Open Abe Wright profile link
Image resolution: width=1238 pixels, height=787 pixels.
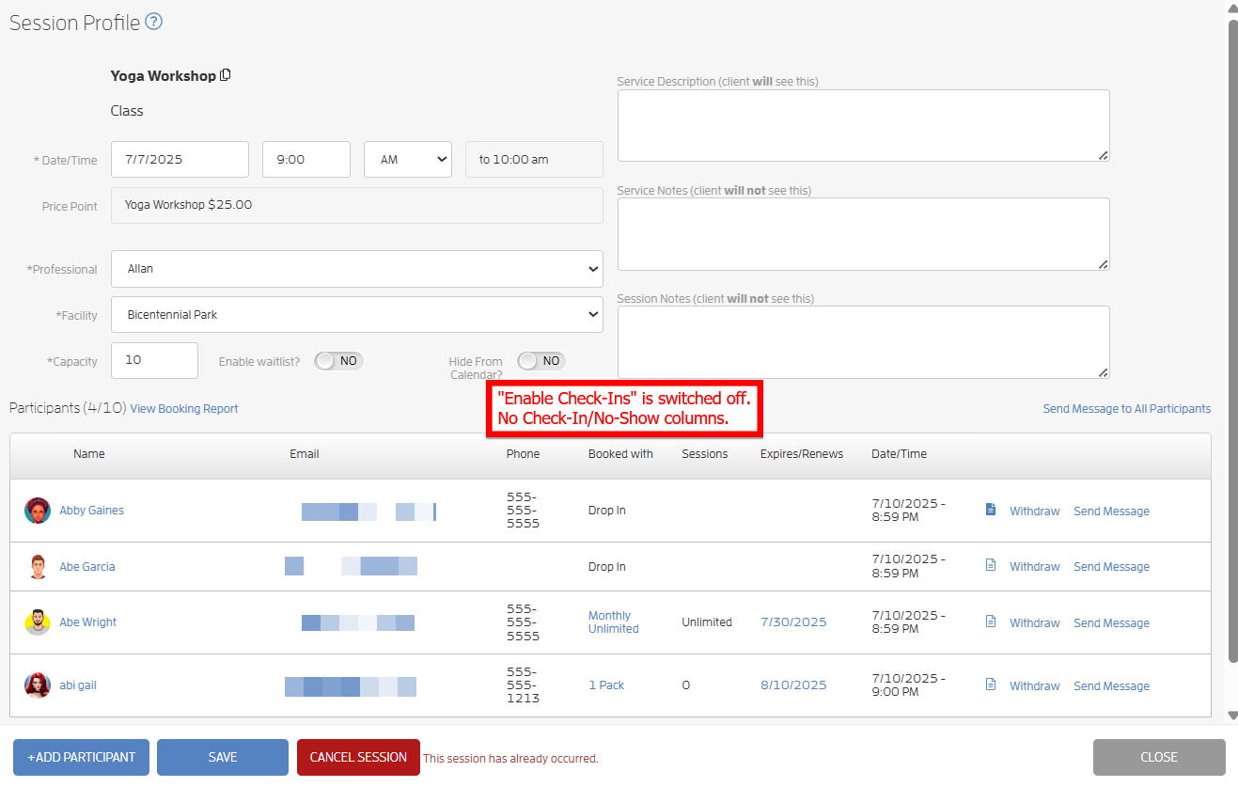[88, 622]
